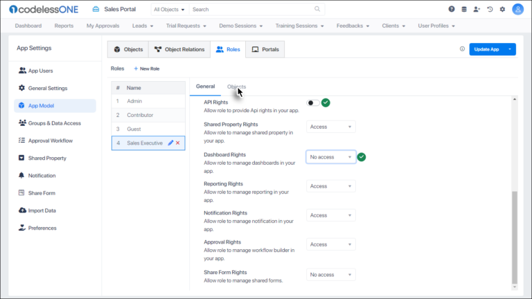Edit Sales Executive role with pencil icon

(x=170, y=143)
